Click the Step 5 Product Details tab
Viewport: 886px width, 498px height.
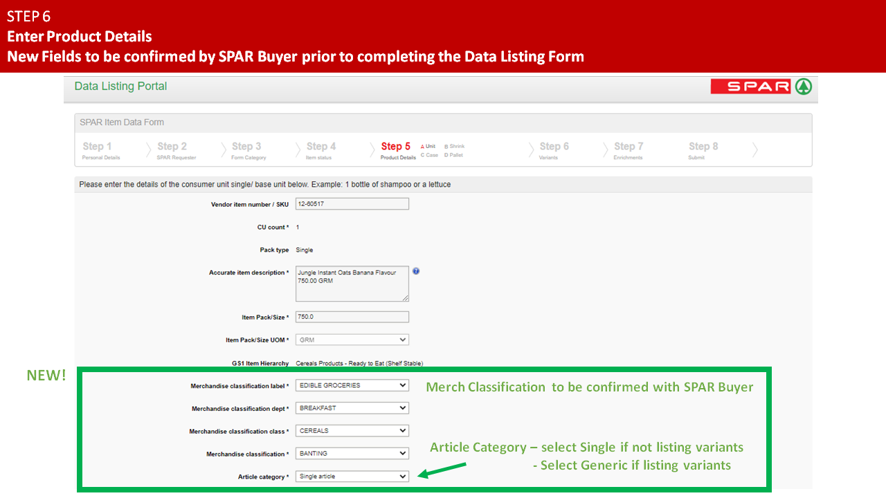[x=397, y=150]
